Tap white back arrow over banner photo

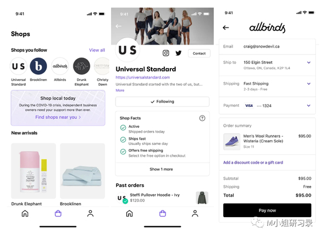[x=119, y=26]
